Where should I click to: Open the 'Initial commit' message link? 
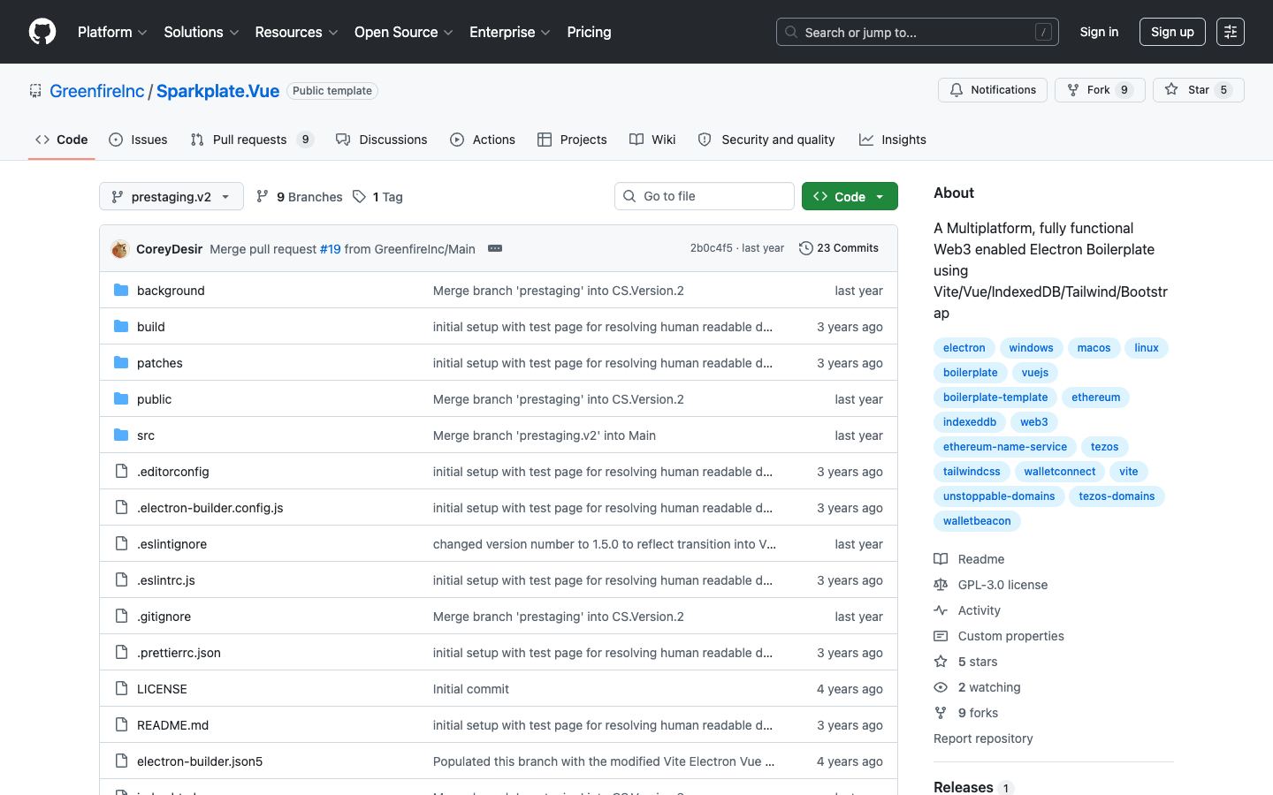pyautogui.click(x=471, y=689)
